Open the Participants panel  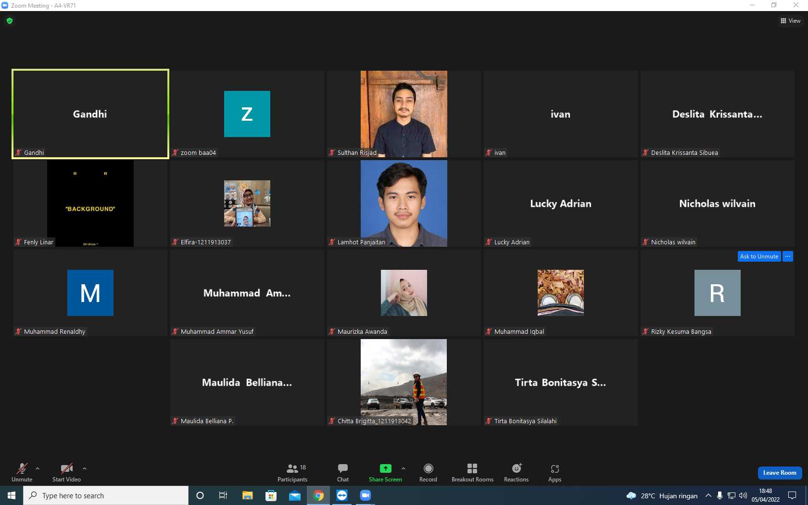[x=292, y=473]
